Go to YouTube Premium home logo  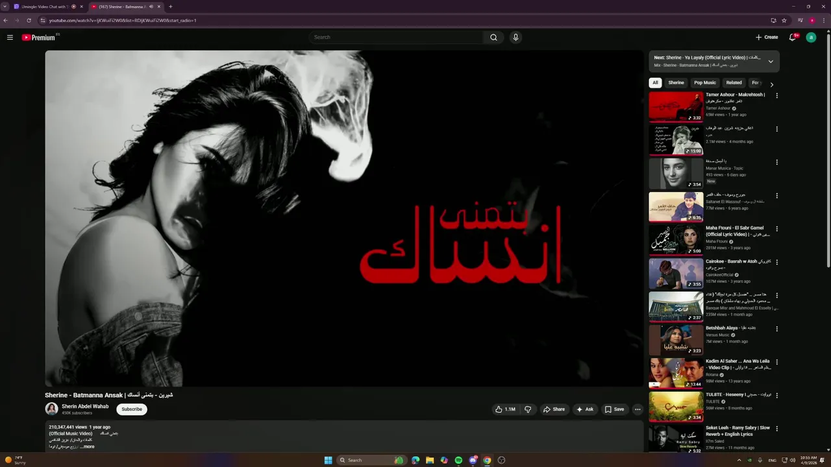(38, 38)
